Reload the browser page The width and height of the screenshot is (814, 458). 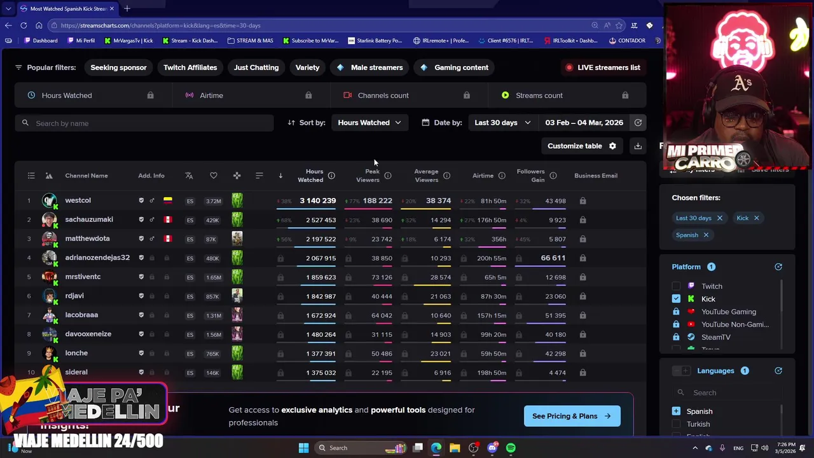pos(24,25)
